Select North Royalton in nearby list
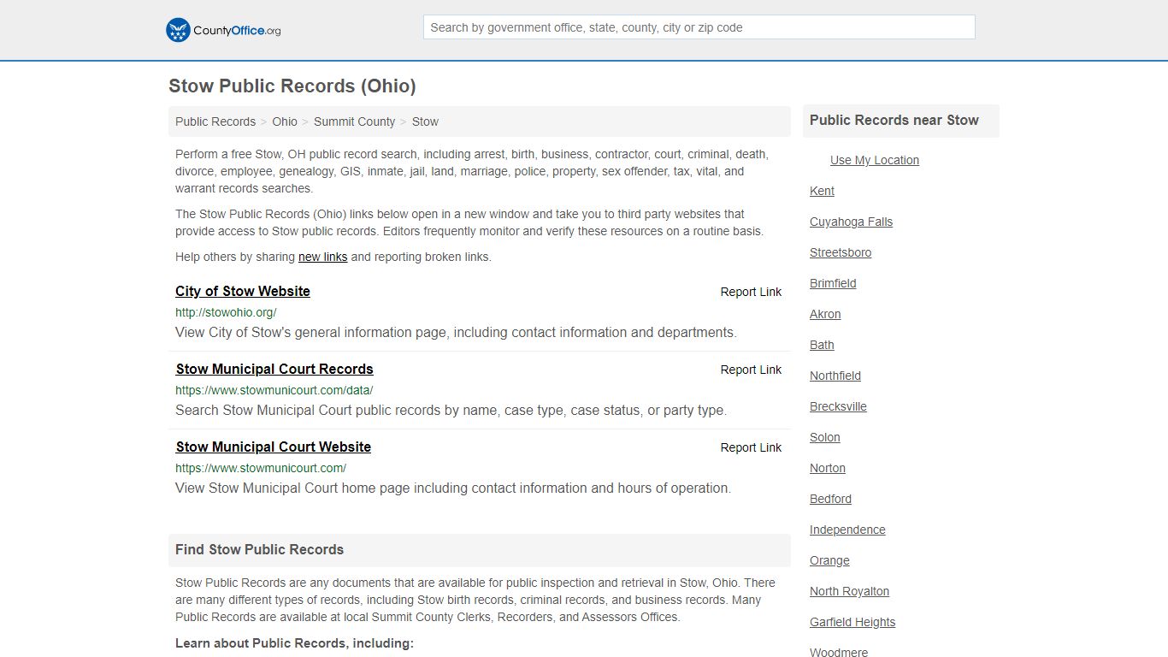The height and width of the screenshot is (657, 1168). coord(849,591)
